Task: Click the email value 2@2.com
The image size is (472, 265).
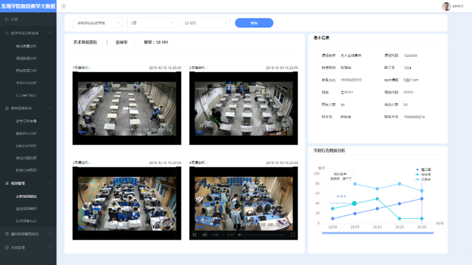Action: tap(411, 80)
